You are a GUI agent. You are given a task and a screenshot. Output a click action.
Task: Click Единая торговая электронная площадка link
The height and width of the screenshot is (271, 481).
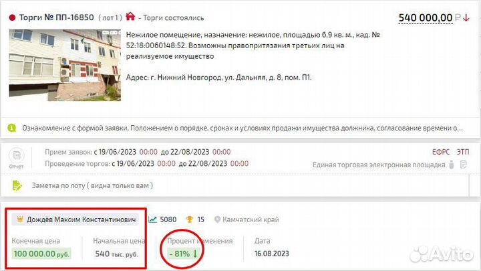click(379, 165)
